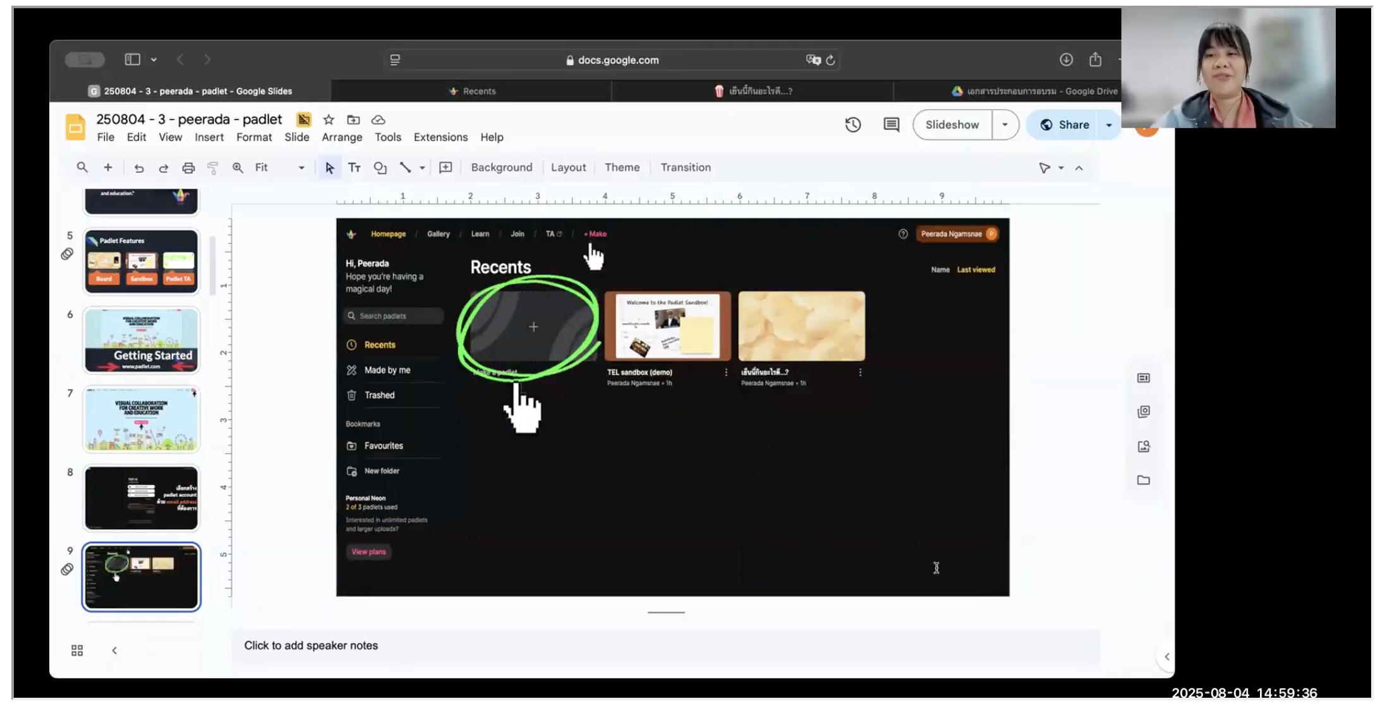Image resolution: width=1380 pixels, height=711 pixels.
Task: Click the undo arrow icon
Action: point(139,168)
